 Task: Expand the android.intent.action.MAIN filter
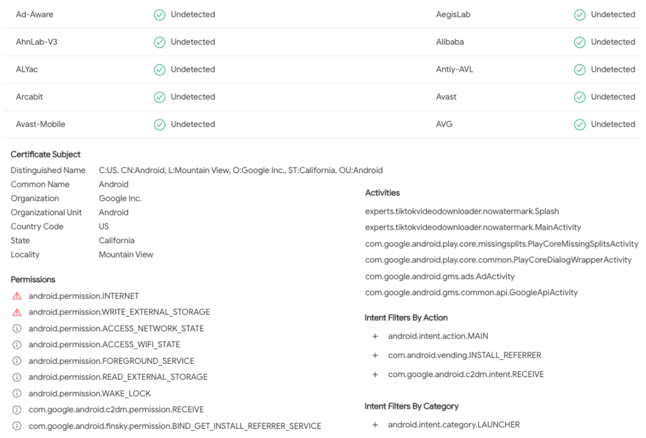(375, 336)
